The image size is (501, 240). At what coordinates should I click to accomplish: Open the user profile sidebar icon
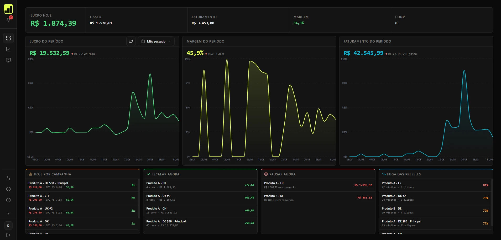pos(8,189)
